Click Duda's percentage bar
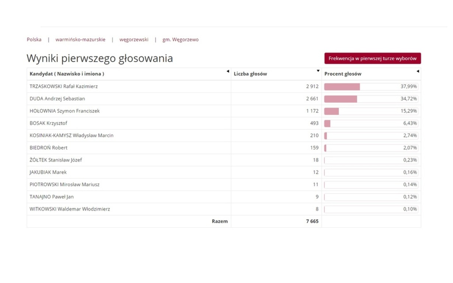 [340, 98]
